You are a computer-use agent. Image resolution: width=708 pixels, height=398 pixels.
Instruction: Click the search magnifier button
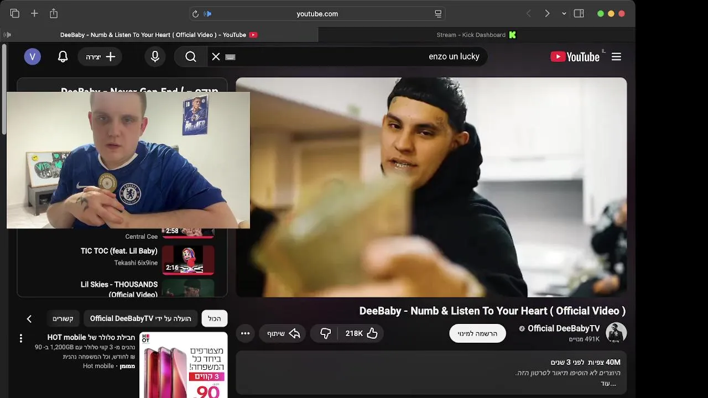(191, 56)
